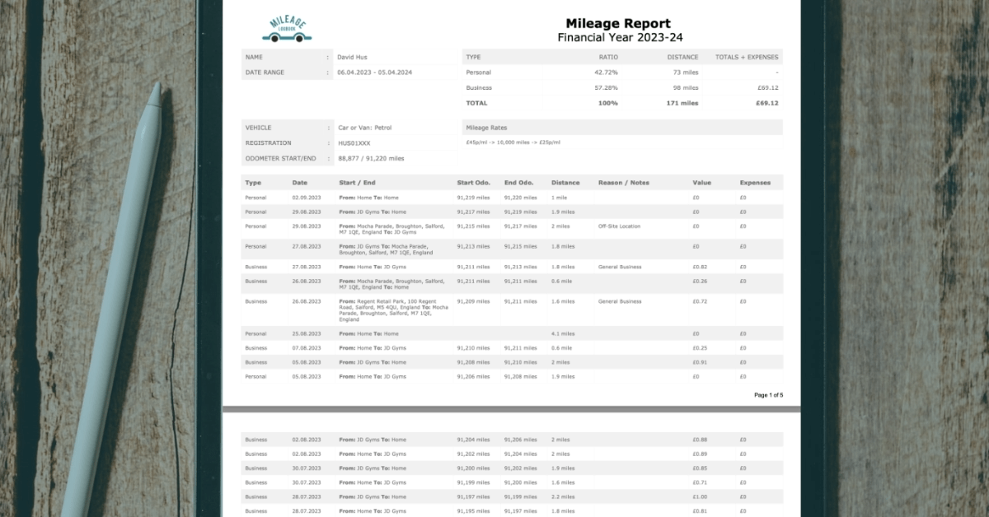
Task: Select the Business distance "98 miles"
Action: (x=685, y=87)
